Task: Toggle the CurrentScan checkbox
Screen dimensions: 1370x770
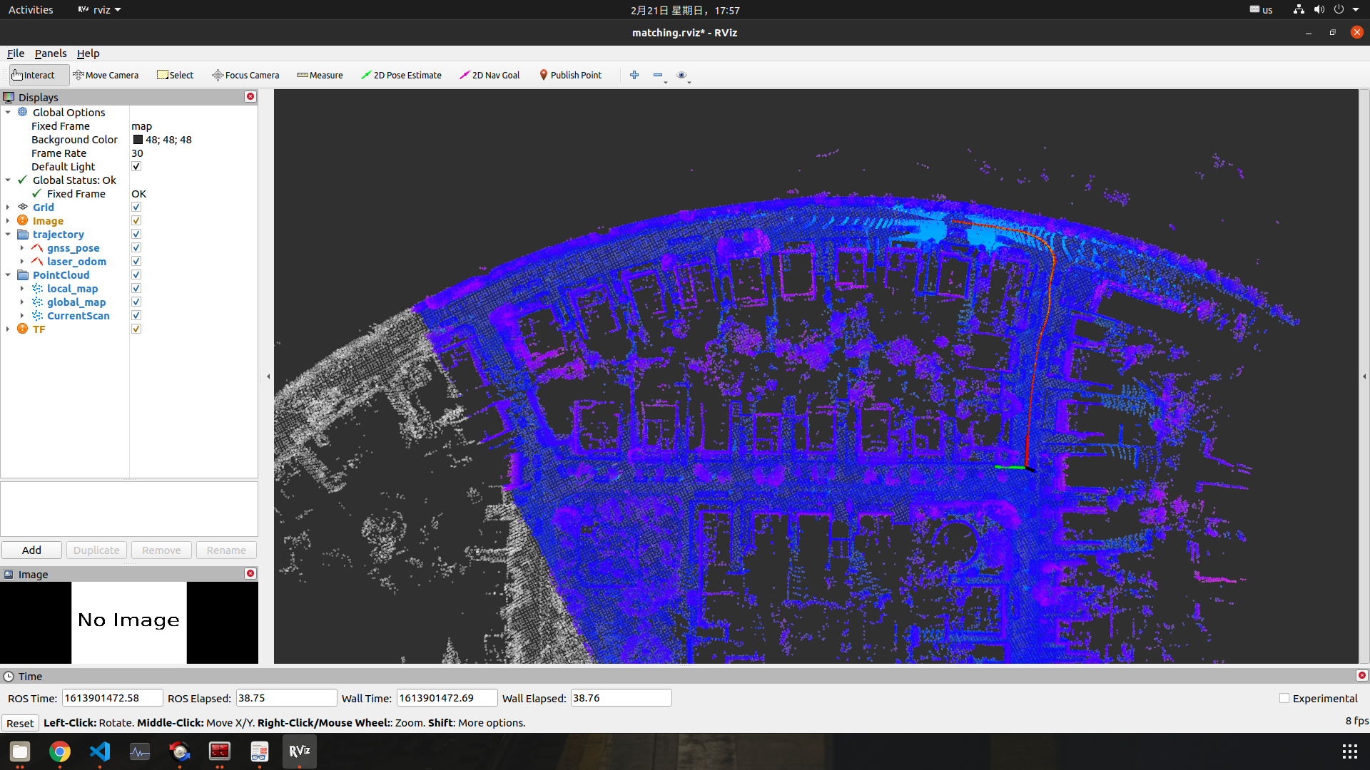Action: pos(136,315)
